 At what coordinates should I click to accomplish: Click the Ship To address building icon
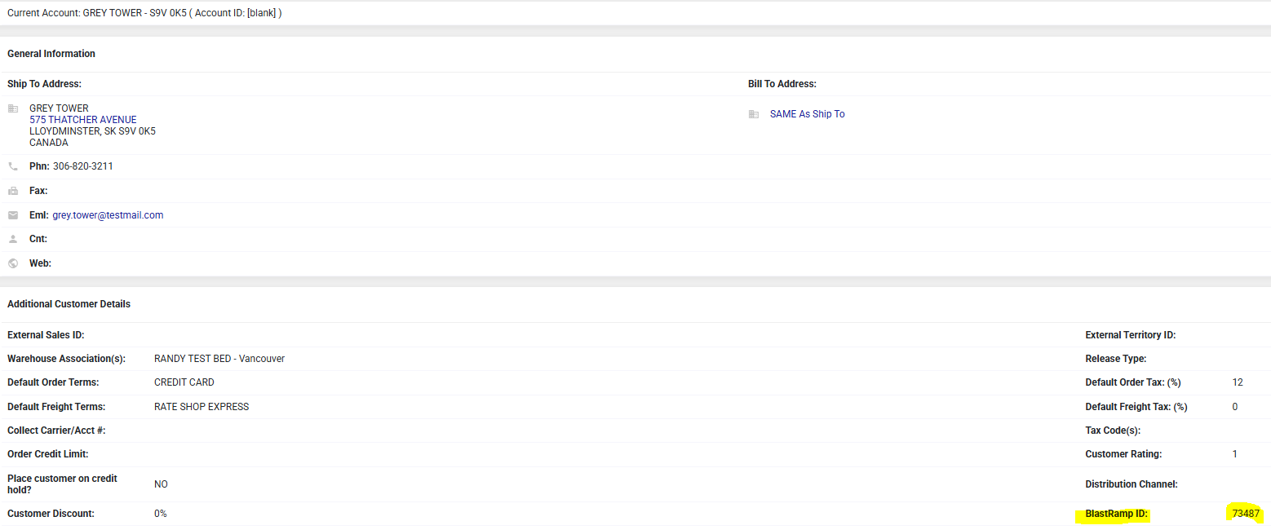pyautogui.click(x=13, y=108)
